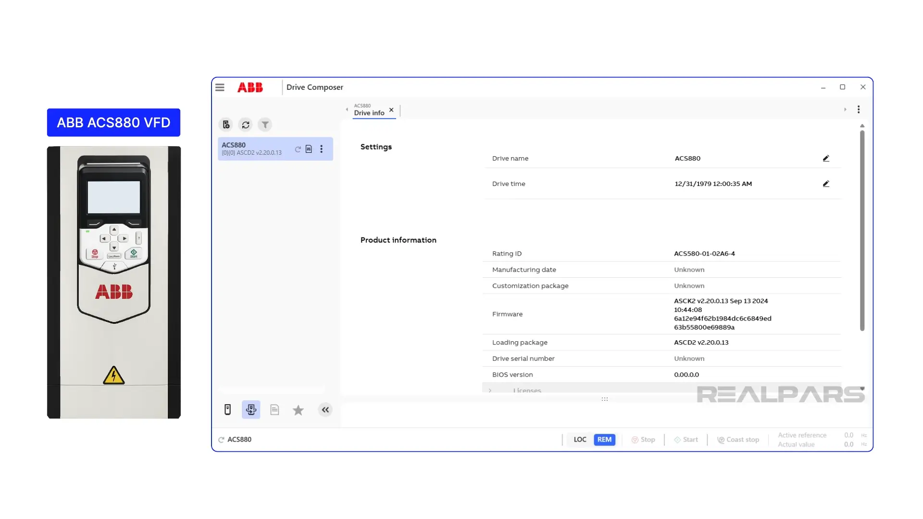
Task: Open the ACS880 drive options three-dot menu
Action: (322, 149)
